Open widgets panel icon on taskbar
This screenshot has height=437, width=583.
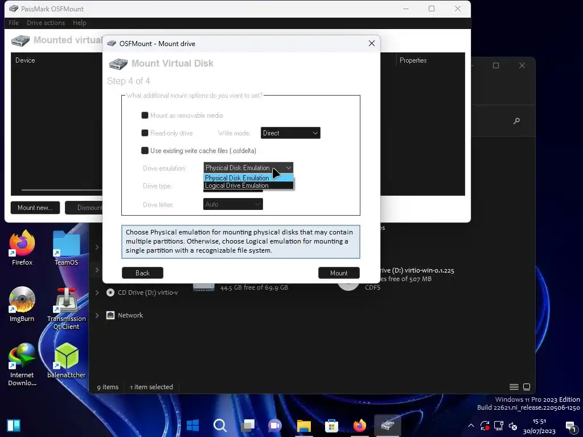click(x=14, y=426)
